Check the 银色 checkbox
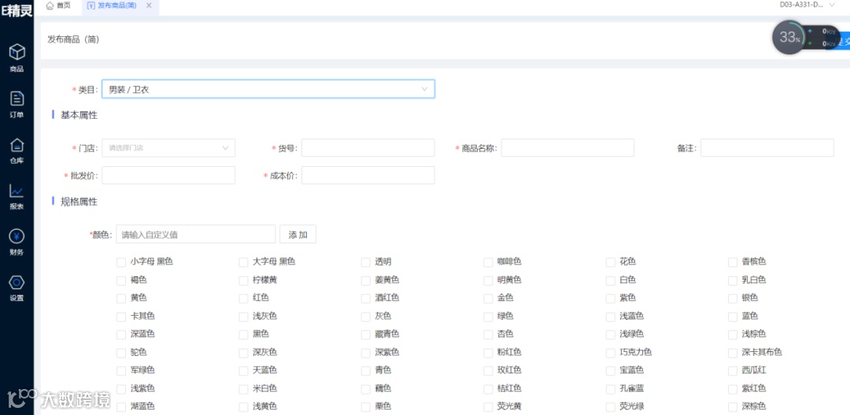Screen dimensions: 850x415 point(734,298)
